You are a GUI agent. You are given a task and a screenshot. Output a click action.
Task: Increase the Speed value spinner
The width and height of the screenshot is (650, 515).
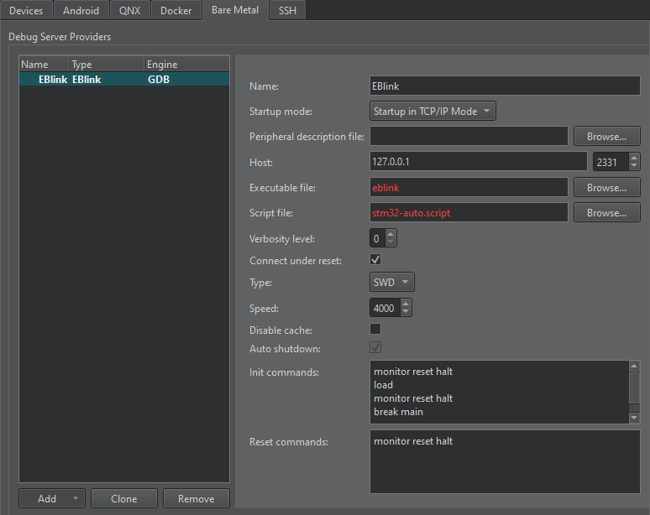[x=406, y=304]
